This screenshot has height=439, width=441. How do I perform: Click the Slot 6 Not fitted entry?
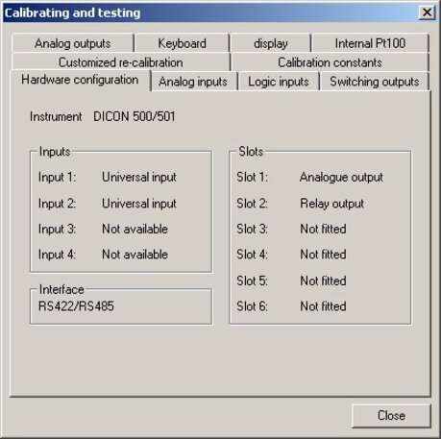pyautogui.click(x=323, y=306)
